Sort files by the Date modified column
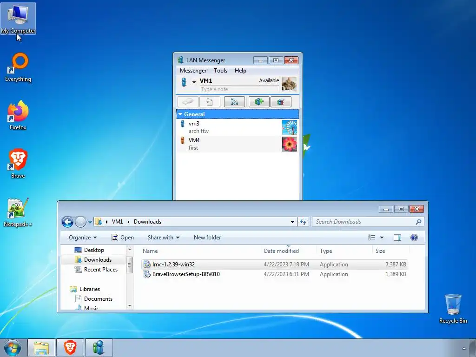 click(x=288, y=251)
